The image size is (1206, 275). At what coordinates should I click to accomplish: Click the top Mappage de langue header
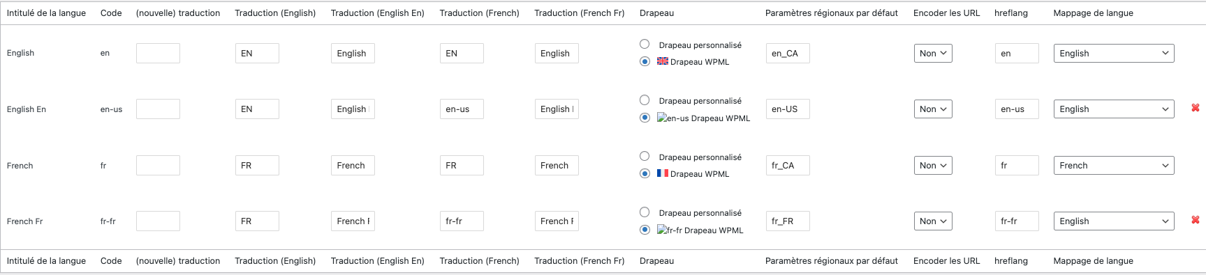pos(1094,13)
